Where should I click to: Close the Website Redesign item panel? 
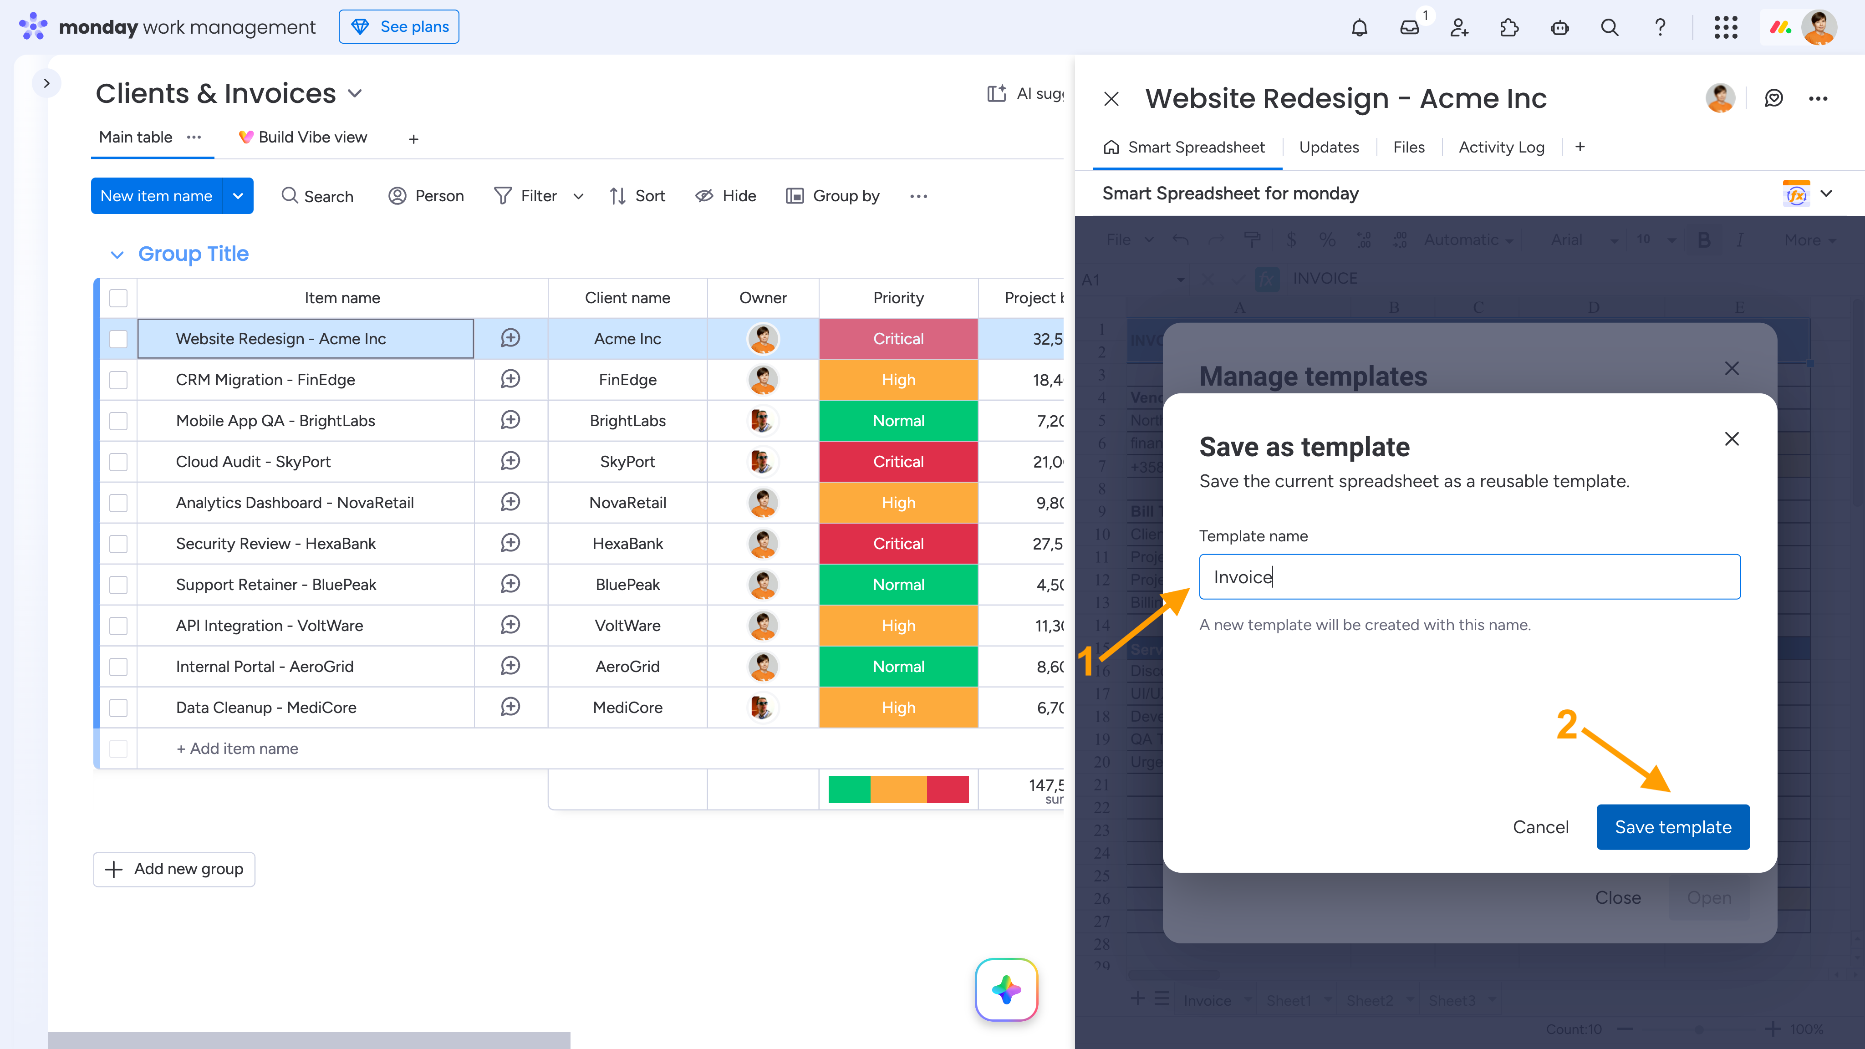coord(1111,98)
